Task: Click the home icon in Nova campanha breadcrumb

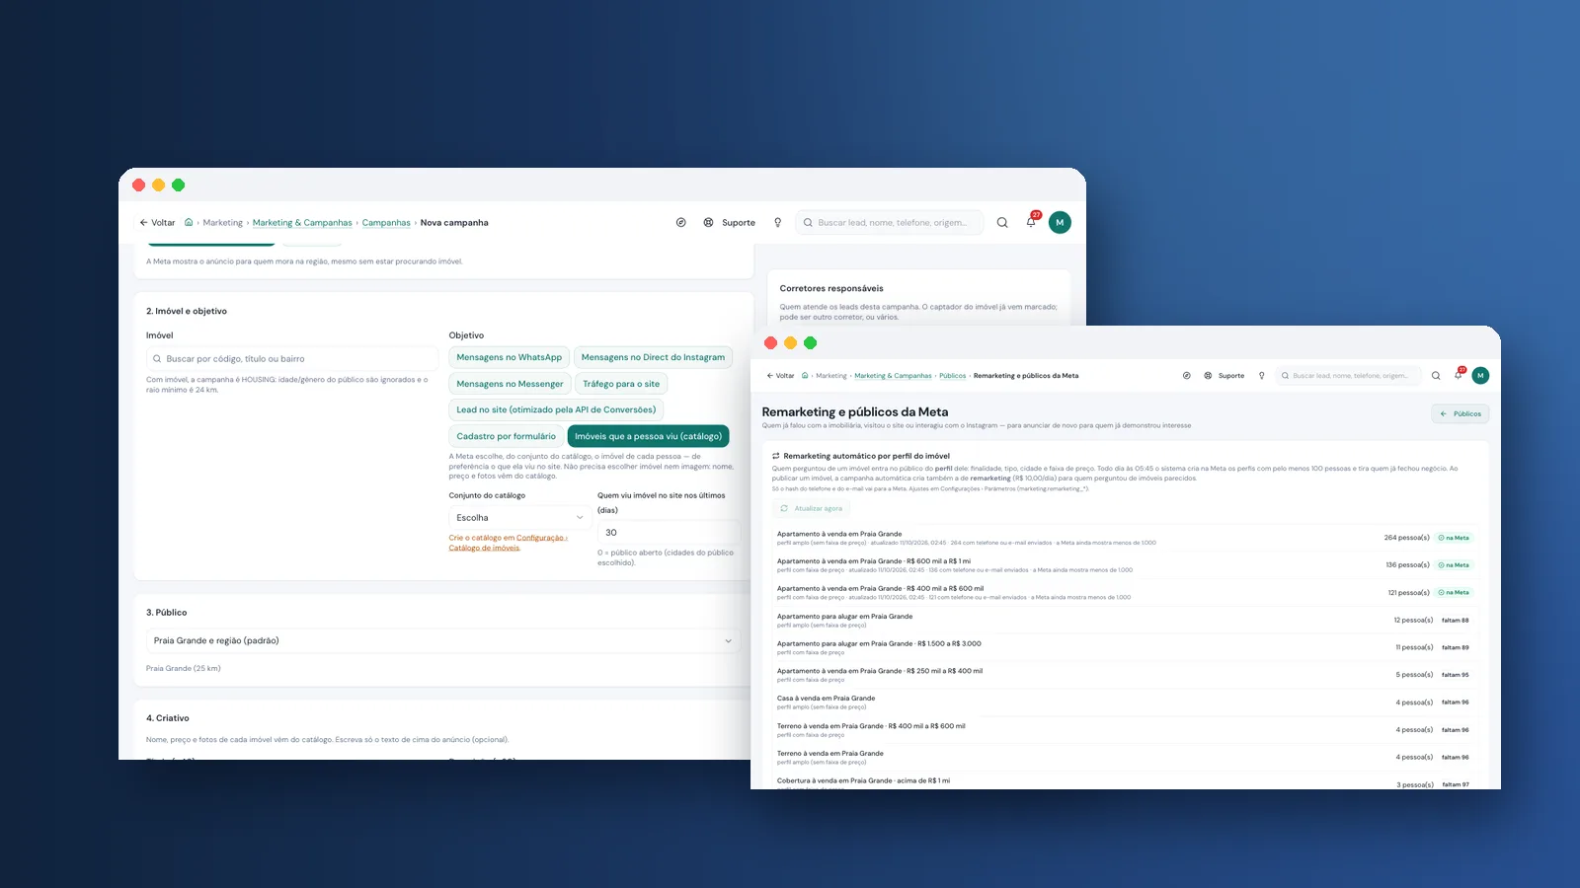Action: [189, 222]
